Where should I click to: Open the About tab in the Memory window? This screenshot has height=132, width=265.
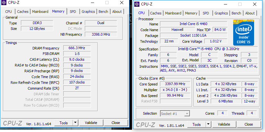pos(117,12)
